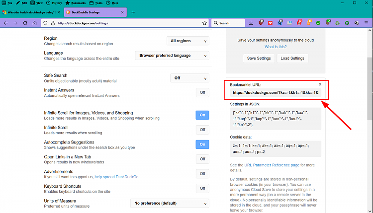The height and width of the screenshot is (213, 373).
Task: Open the Bookmarks menu
Action: coord(76,3)
